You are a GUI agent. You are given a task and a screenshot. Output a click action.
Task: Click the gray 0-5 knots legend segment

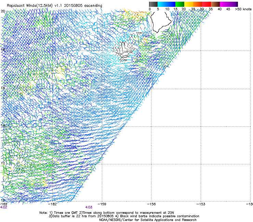(153, 4)
